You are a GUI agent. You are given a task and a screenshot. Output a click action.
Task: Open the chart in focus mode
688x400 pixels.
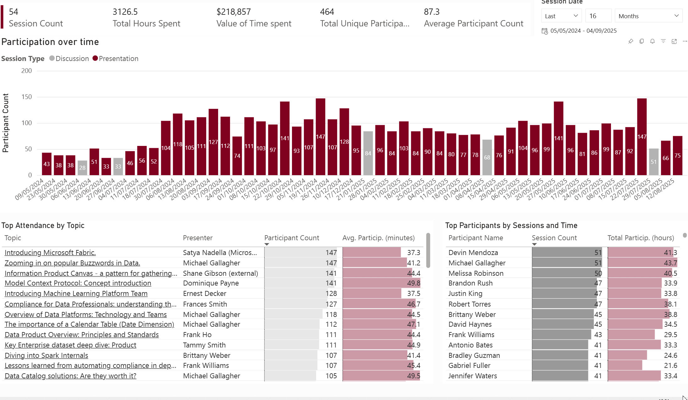674,42
